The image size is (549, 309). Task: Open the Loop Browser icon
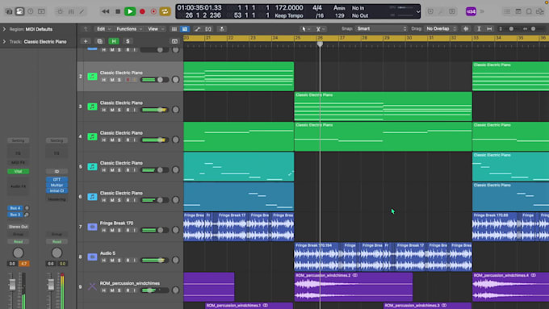(529, 11)
